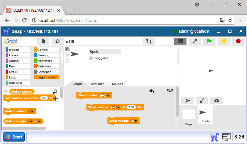Image resolution: width=247 pixels, height=144 pixels.
Task: Stop all scripts with red button
Action: point(238,41)
